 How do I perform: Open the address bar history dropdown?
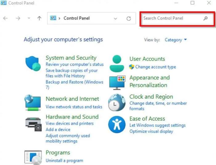pos(116,19)
